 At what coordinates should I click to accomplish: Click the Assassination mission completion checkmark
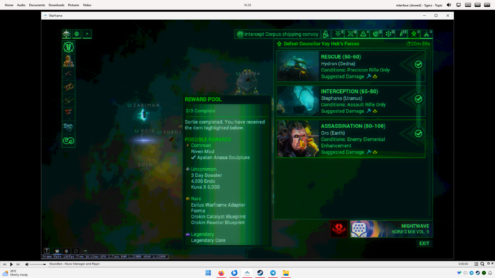pyautogui.click(x=418, y=133)
